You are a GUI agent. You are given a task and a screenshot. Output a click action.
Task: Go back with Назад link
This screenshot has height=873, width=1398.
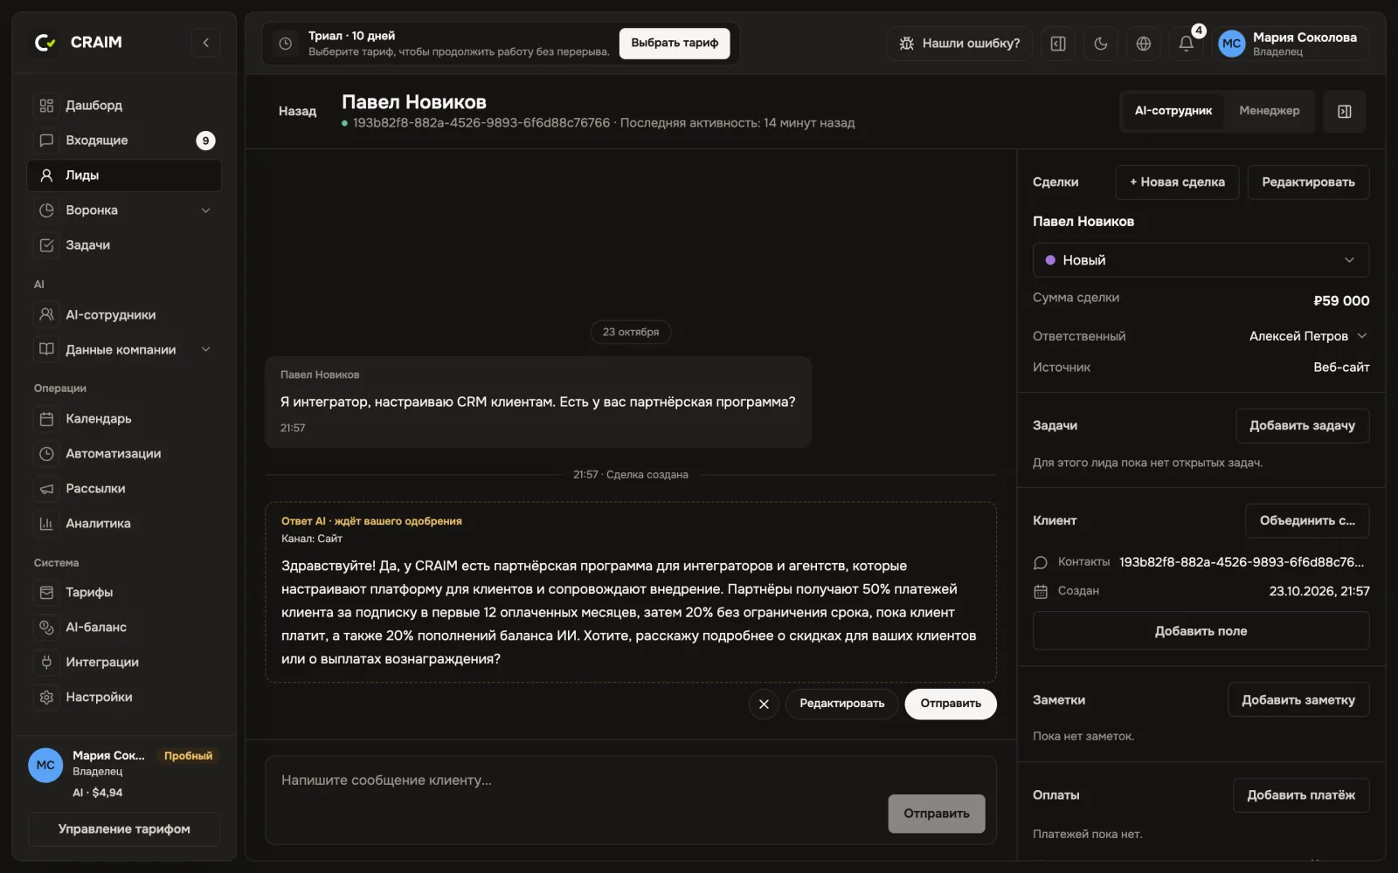(x=297, y=112)
